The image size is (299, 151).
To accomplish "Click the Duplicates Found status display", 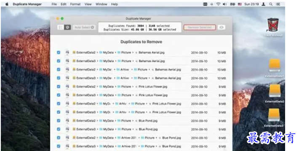I will pyautogui.click(x=139, y=28).
